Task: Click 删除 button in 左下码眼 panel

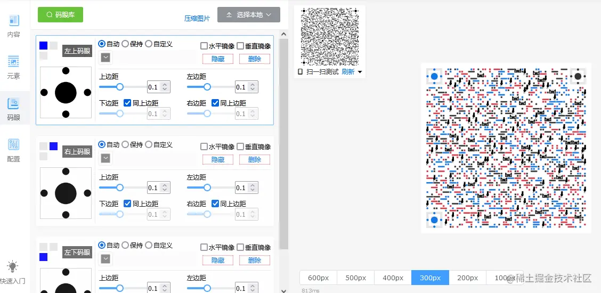Action: 255,260
